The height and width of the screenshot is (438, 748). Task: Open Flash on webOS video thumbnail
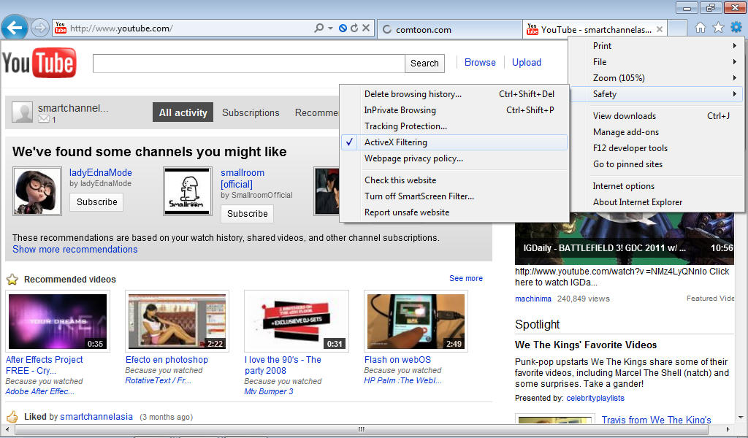click(x=416, y=321)
